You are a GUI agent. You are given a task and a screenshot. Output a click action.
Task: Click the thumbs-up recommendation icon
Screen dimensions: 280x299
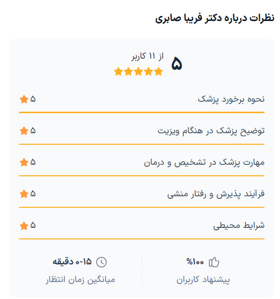pyautogui.click(x=214, y=262)
